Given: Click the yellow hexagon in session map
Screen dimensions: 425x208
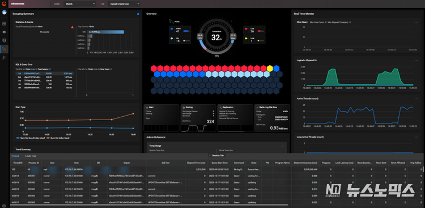Looking at the screenshot, I should 270,68.
